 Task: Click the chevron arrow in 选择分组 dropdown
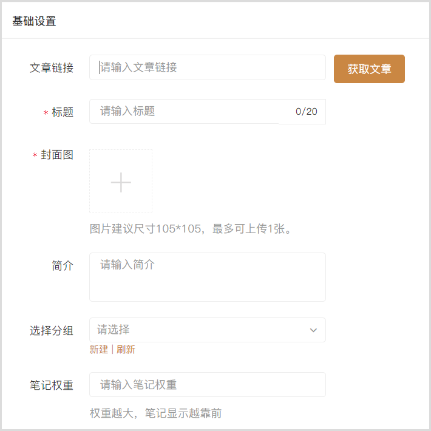coord(313,330)
